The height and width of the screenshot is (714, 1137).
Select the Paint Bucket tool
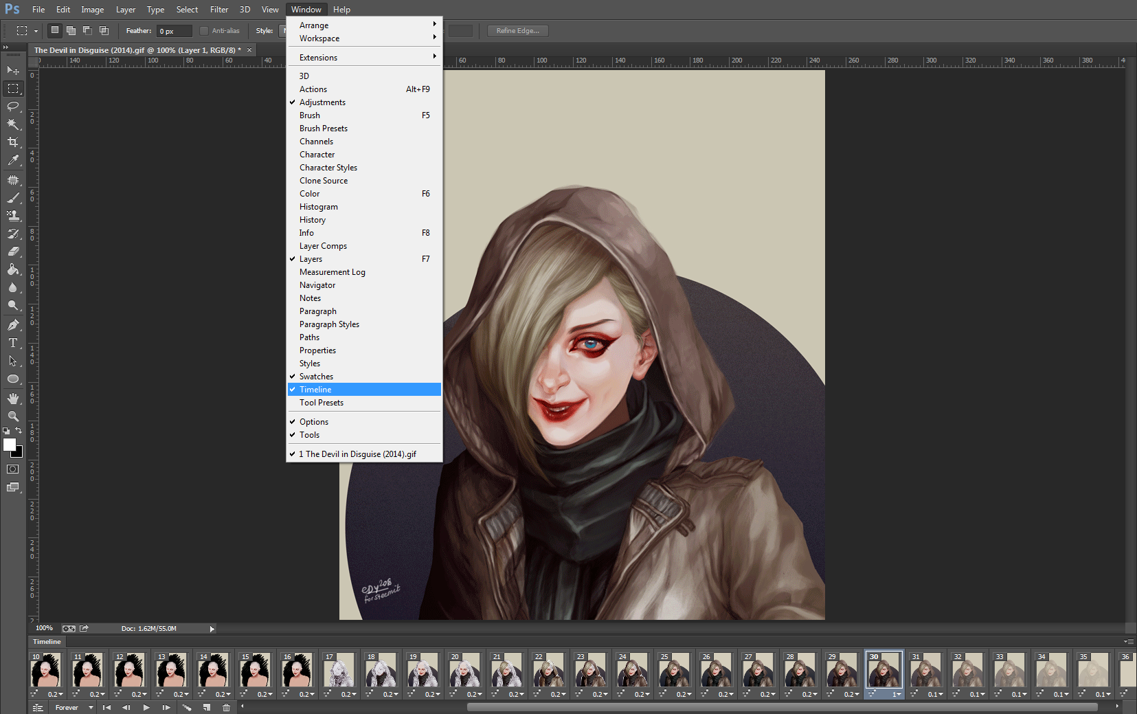coord(13,269)
